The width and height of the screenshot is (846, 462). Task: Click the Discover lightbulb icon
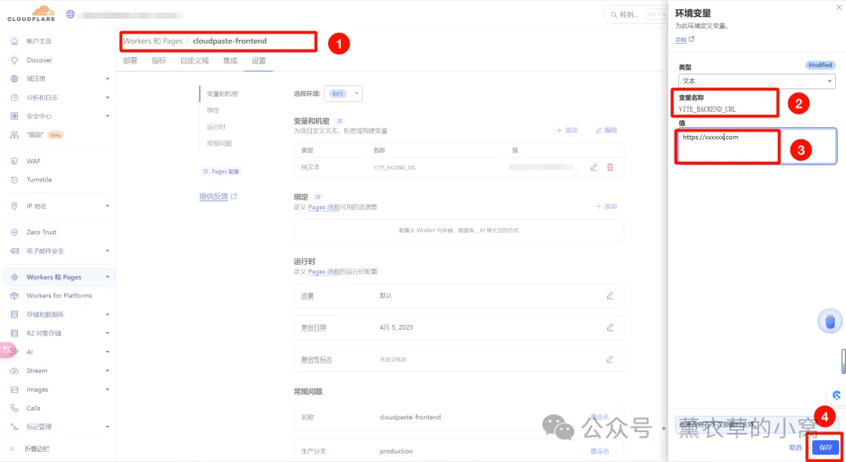pyautogui.click(x=15, y=60)
